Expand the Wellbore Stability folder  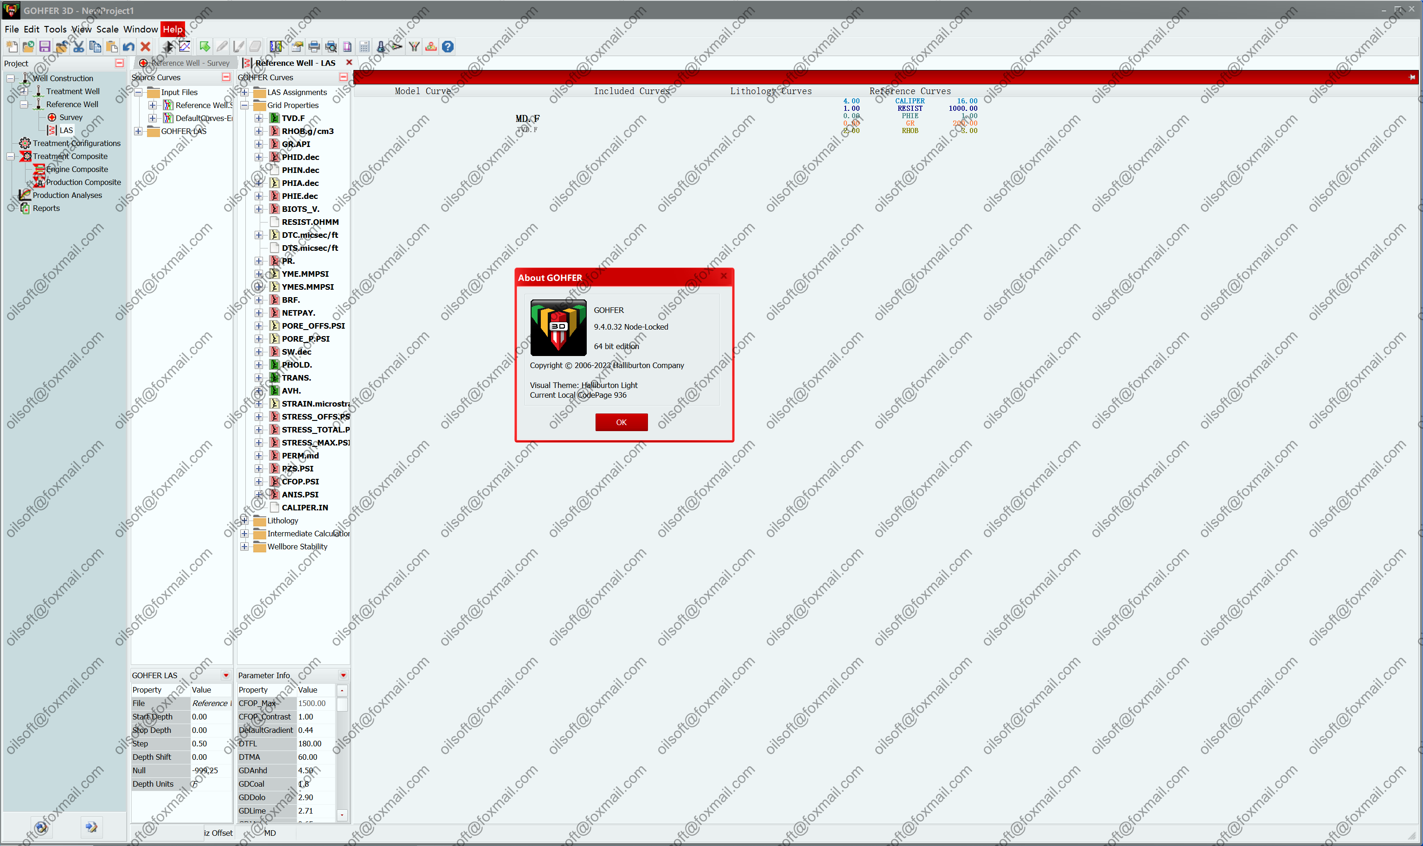coord(244,547)
